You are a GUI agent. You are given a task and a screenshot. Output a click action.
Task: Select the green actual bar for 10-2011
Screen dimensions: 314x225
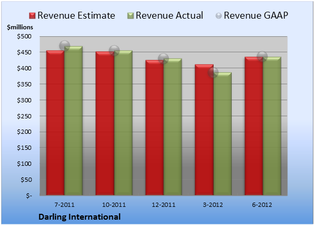point(123,123)
